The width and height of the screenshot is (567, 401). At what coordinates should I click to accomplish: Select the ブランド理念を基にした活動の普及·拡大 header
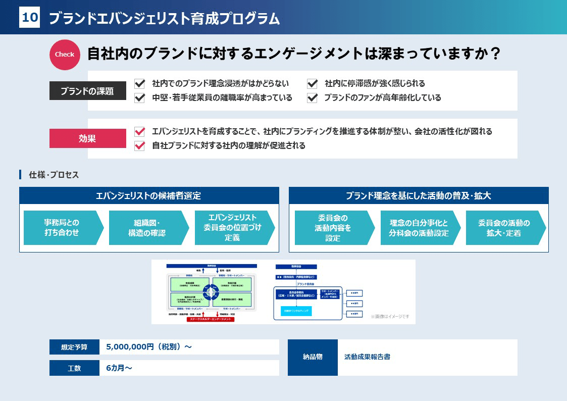(419, 195)
